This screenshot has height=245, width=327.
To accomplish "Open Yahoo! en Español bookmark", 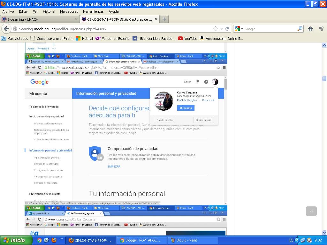I will (113, 39).
